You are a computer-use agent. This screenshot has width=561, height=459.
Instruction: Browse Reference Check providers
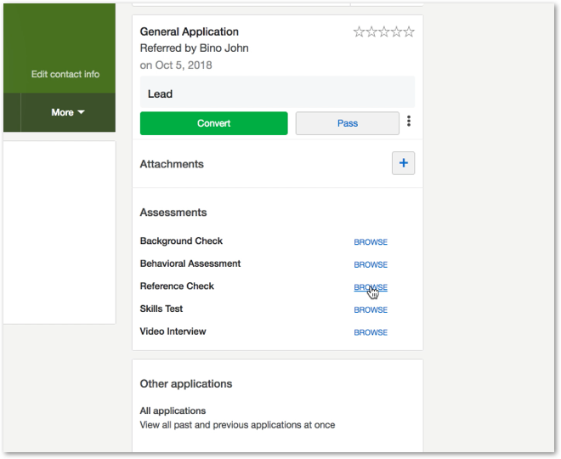(371, 287)
